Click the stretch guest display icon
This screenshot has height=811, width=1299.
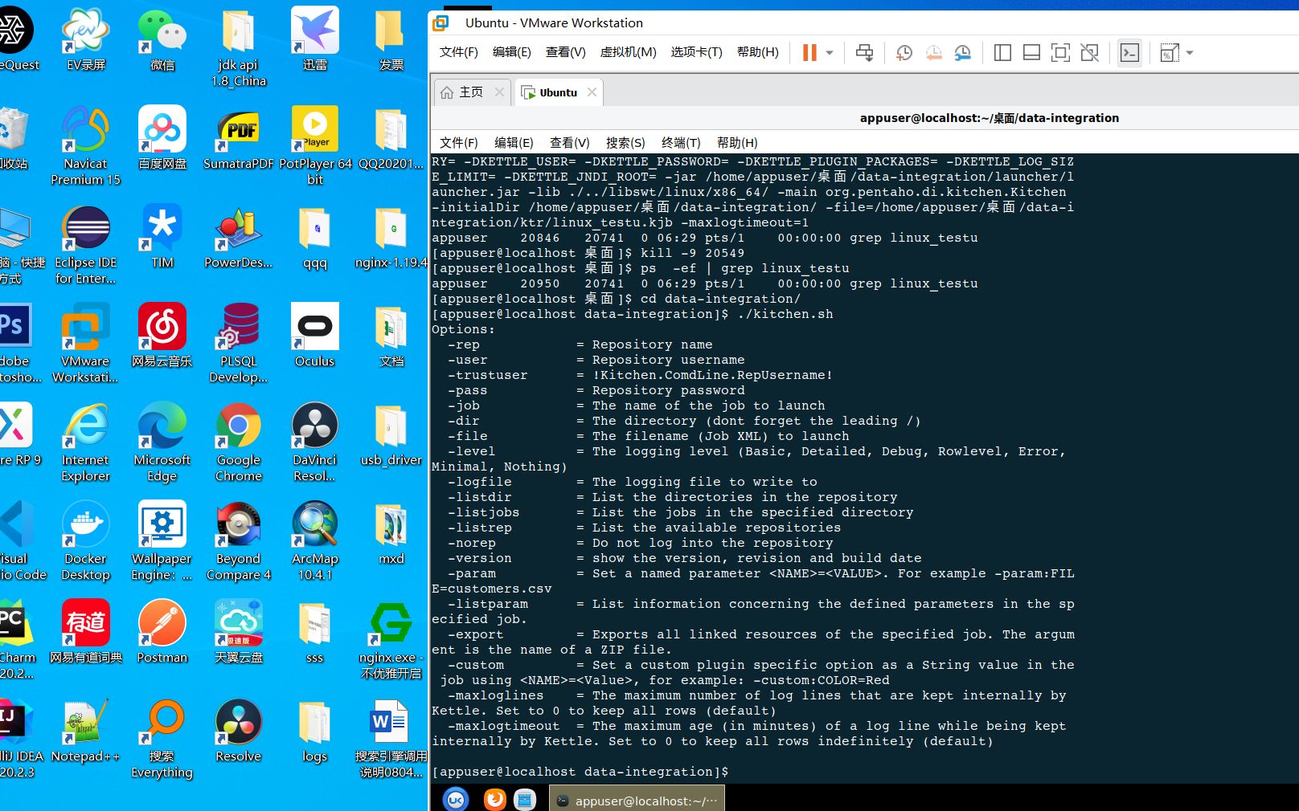coord(1169,53)
